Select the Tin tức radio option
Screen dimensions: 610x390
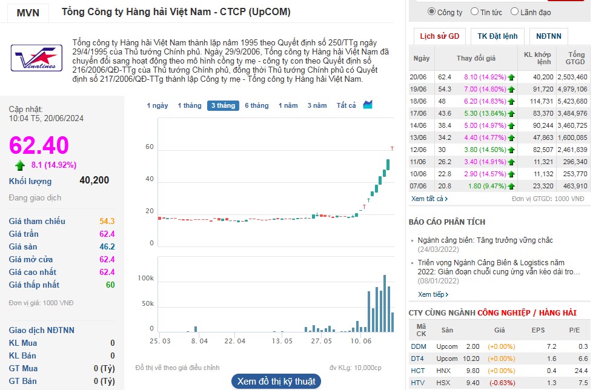(474, 12)
